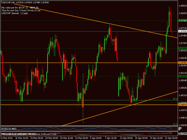
Task: Click the 1.06645 price axis value
Action: pos(183,58)
